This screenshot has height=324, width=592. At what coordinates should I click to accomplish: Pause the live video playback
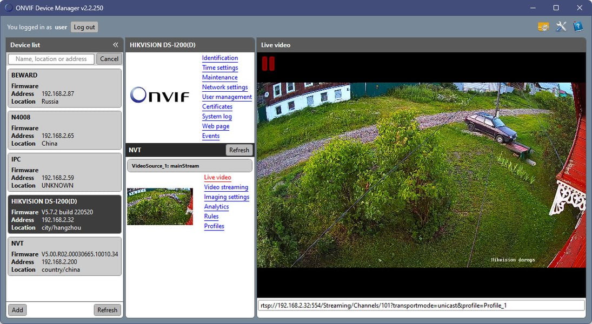click(268, 63)
